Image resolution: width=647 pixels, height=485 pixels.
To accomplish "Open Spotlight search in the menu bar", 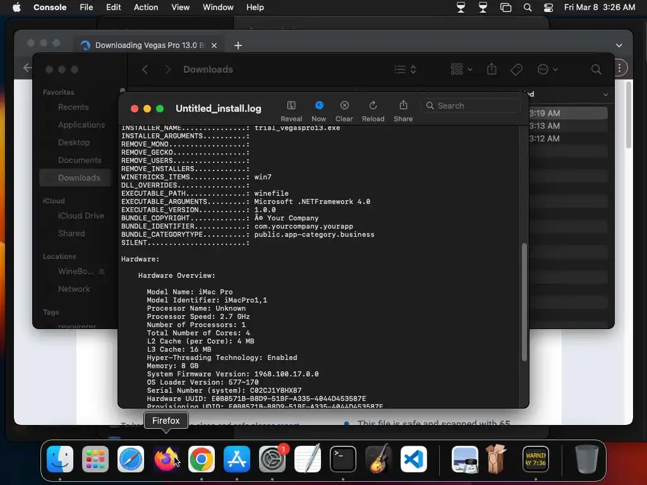I will [x=528, y=8].
